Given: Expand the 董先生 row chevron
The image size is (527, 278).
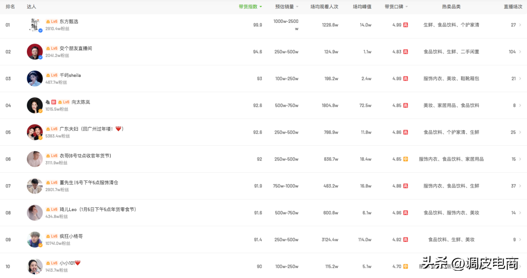Looking at the screenshot, I should 520,186.
